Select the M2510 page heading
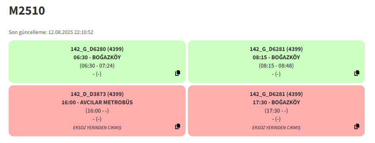The width and height of the screenshot is (375, 143). pos(27,11)
